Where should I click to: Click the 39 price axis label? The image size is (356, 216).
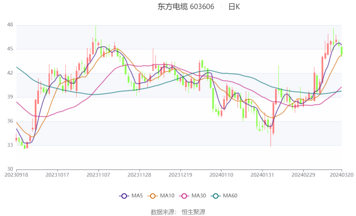(x=10, y=97)
